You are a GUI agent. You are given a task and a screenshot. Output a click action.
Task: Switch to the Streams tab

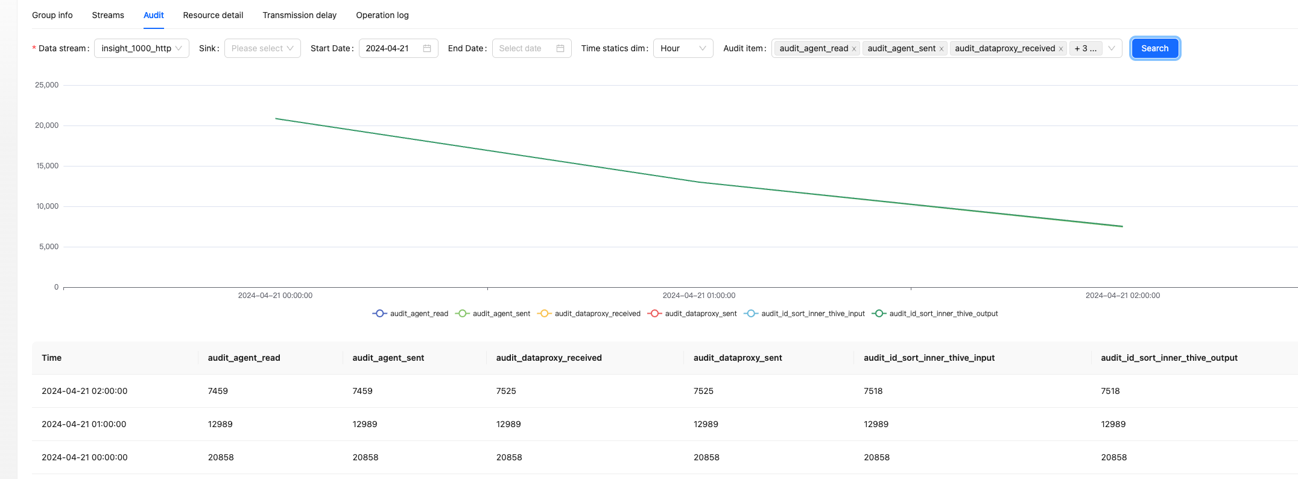pyautogui.click(x=108, y=15)
